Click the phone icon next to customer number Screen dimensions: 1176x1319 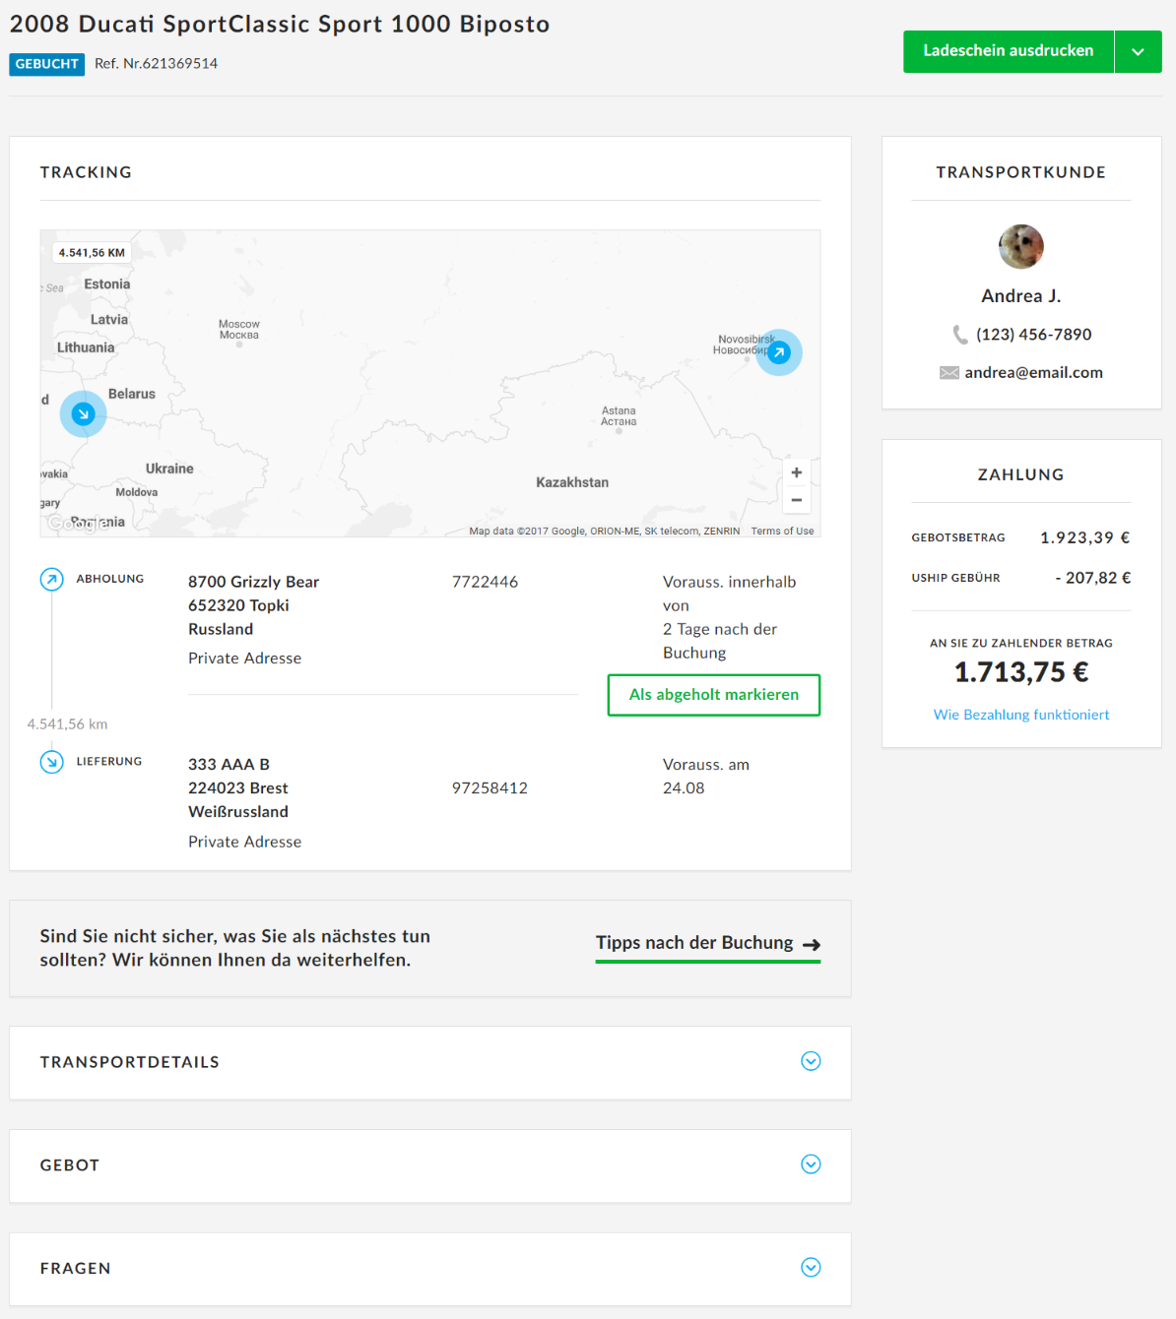click(x=959, y=335)
